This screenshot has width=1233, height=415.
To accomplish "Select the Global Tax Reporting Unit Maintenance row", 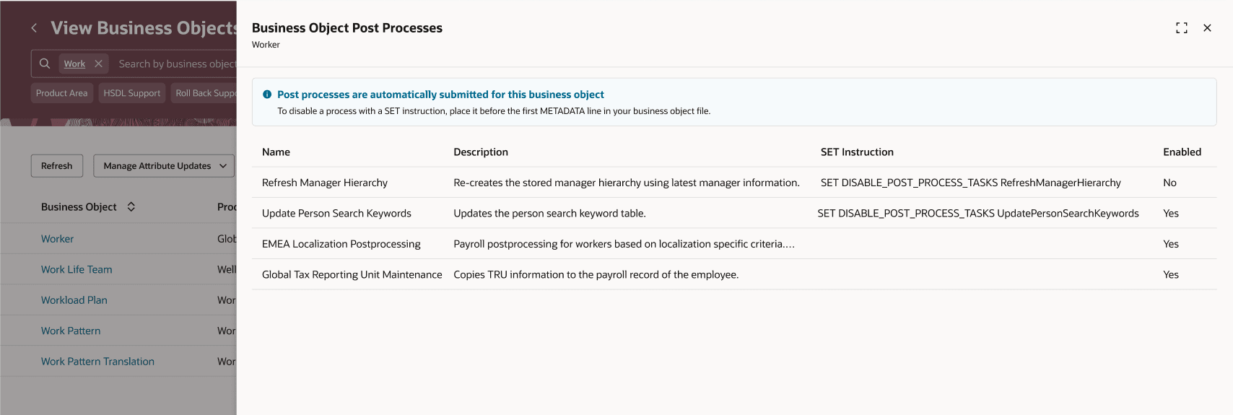I will [x=352, y=275].
